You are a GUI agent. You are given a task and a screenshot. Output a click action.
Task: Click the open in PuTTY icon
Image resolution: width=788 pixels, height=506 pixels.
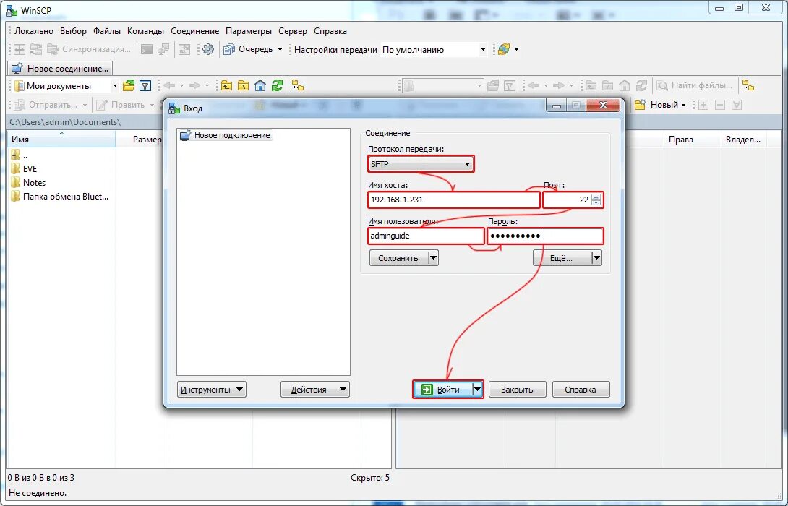[x=163, y=49]
